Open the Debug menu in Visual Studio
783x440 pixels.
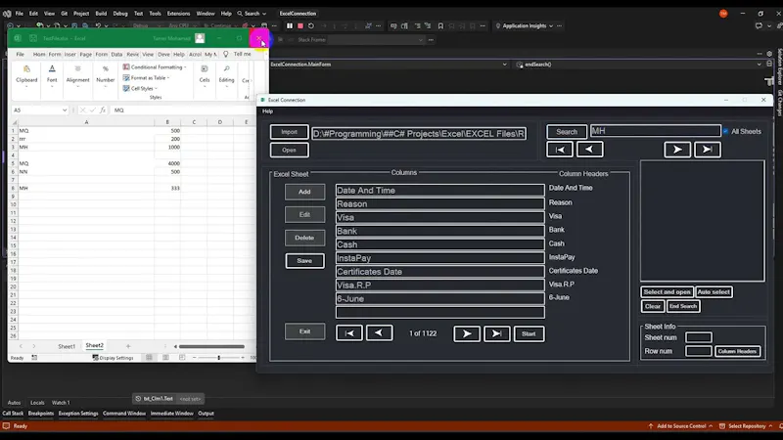click(x=120, y=14)
